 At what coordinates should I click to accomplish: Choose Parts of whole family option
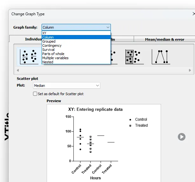[53, 54]
